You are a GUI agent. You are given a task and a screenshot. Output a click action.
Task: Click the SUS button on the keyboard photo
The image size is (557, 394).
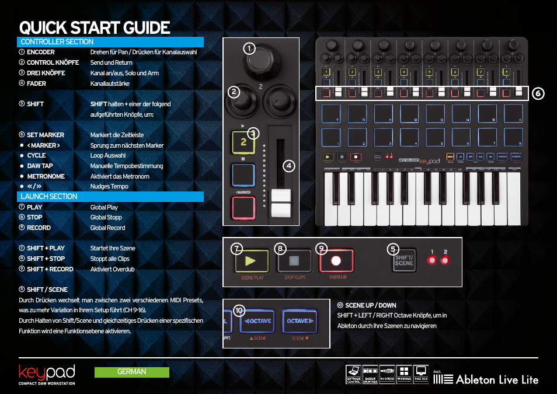481,156
